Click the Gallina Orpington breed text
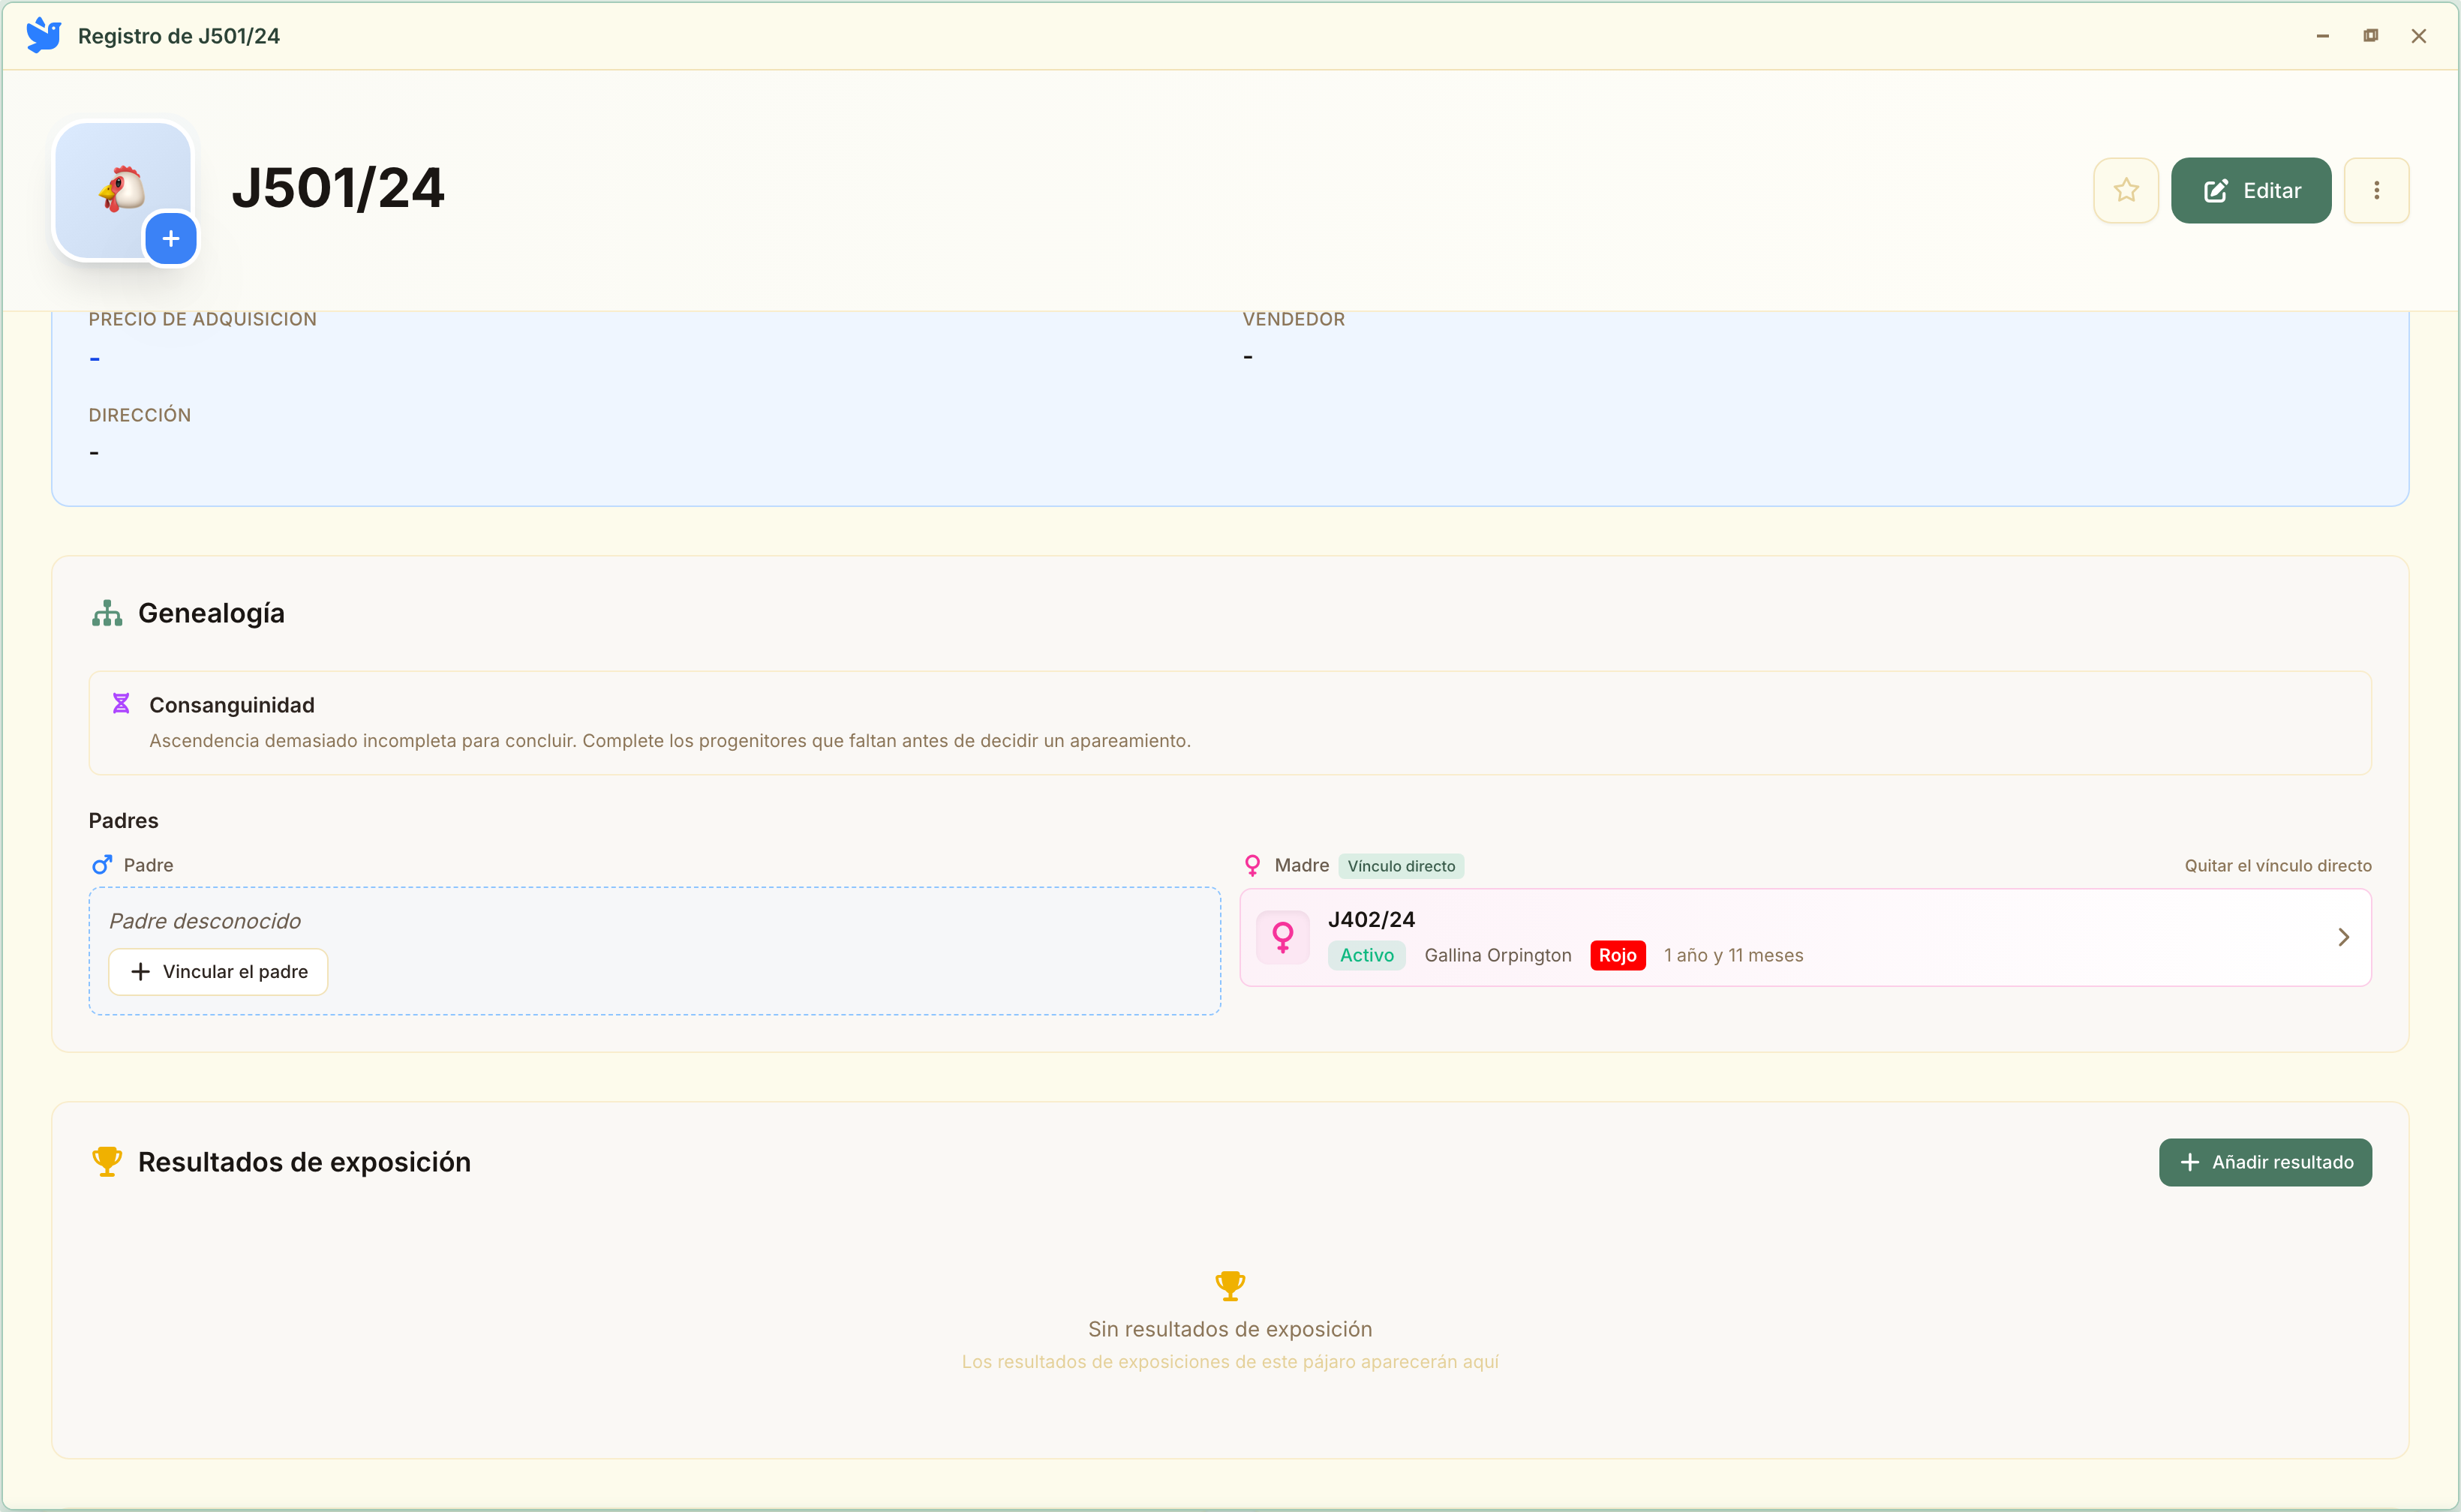This screenshot has height=1512, width=2461. [1498, 955]
